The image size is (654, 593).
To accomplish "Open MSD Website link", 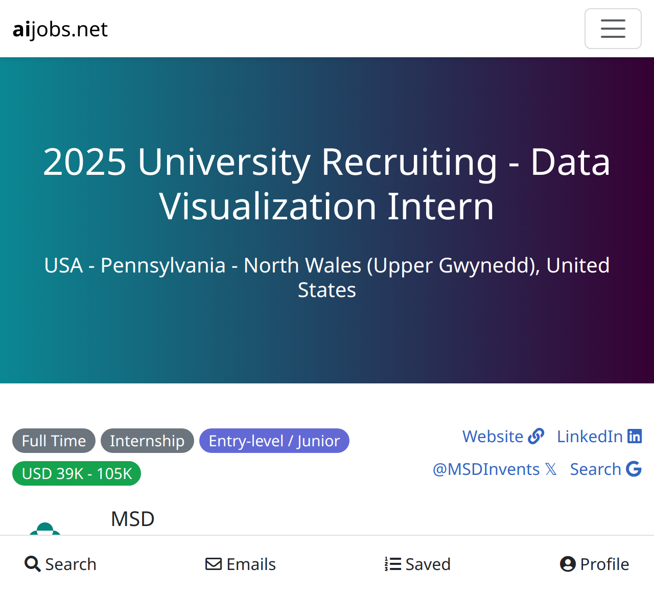I will [503, 437].
